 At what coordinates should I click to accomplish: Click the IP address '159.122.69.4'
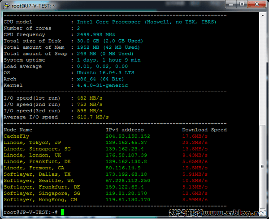(125, 187)
